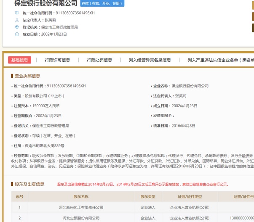Click the 法定代表人 value 张英莉 in license section
Image resolution: width=254 pixels, height=222 pixels.
181,96
